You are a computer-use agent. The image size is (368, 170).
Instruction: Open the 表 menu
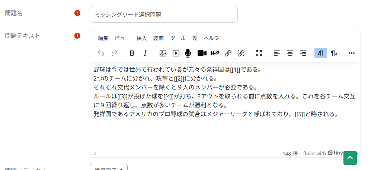(195, 38)
